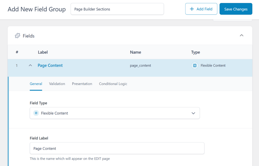Collapse the Page Content field settings
Viewport: 259px width, 166px height.
[30, 65]
